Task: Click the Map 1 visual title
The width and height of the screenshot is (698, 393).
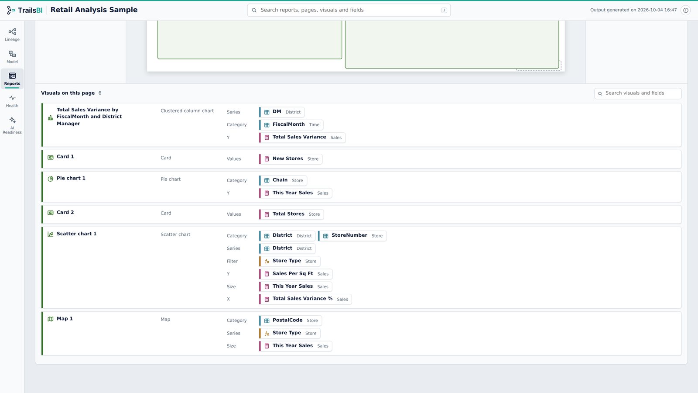Action: point(65,319)
